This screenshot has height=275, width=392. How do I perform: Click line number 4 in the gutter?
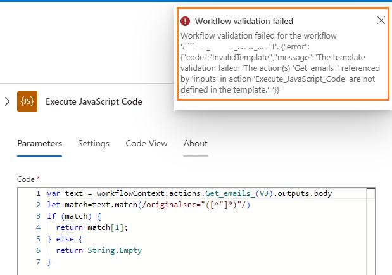click(x=38, y=227)
